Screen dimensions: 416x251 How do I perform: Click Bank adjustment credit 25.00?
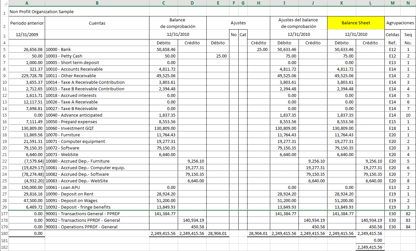point(259,49)
